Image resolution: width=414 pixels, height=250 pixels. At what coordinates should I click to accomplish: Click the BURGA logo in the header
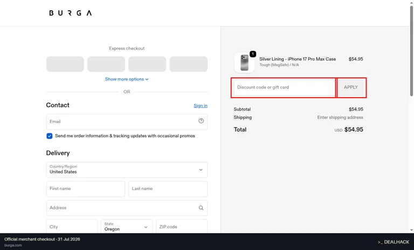coord(70,13)
